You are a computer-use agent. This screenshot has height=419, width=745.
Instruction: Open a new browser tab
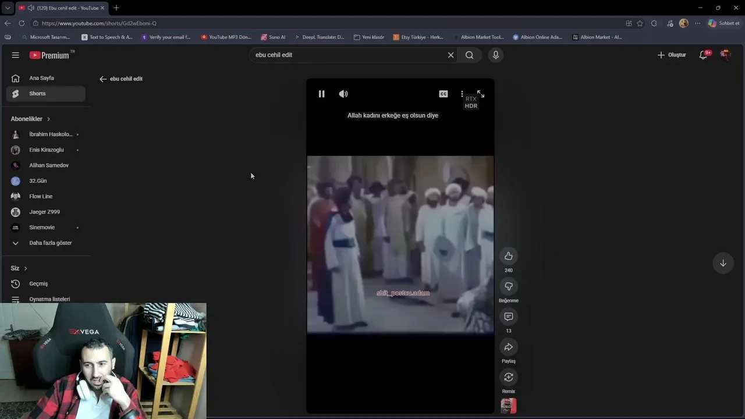point(116,8)
